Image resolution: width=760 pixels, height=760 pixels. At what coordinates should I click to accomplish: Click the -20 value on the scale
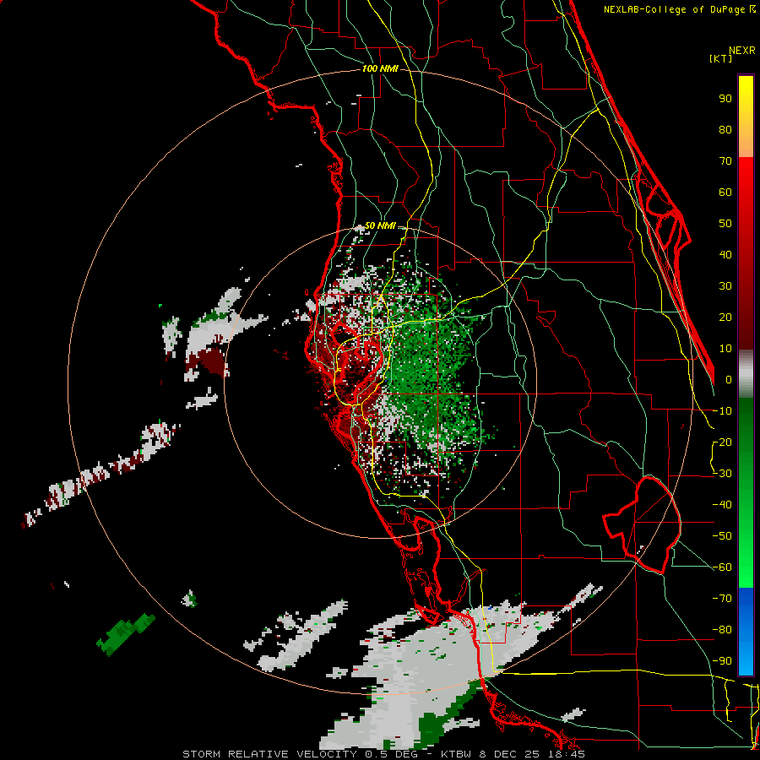click(x=722, y=442)
